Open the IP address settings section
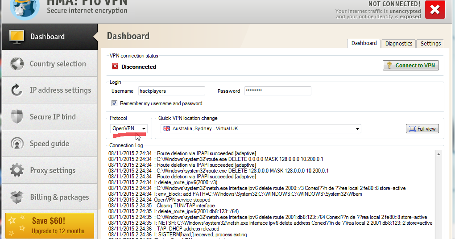The height and width of the screenshot is (239, 455). coord(50,90)
